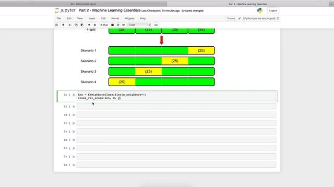Open the Kernel menu
The height and width of the screenshot is (187, 334).
click(115, 19)
